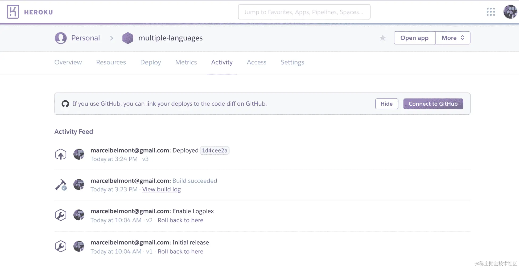Click the Personal account avatar icon
The width and height of the screenshot is (519, 268).
[61, 38]
